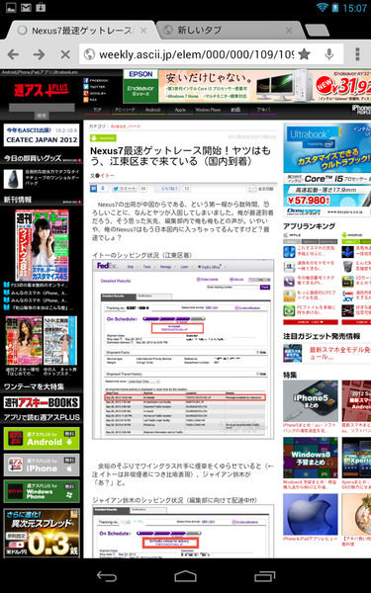Click the 検索 search button
The image size is (371, 593).
(x=42, y=116)
